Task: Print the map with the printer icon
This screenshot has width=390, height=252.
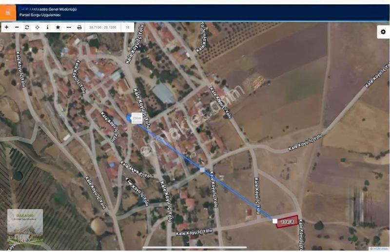Action: (x=79, y=27)
